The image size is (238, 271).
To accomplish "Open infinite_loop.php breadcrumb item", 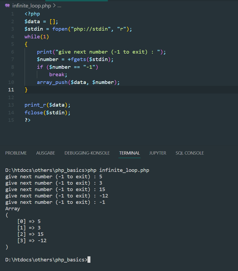I will click(32, 6).
